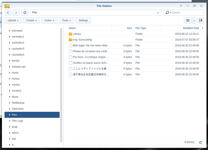Go forward with the right arrow button
Image resolution: width=208 pixels, height=150 pixels.
pos(16,12)
